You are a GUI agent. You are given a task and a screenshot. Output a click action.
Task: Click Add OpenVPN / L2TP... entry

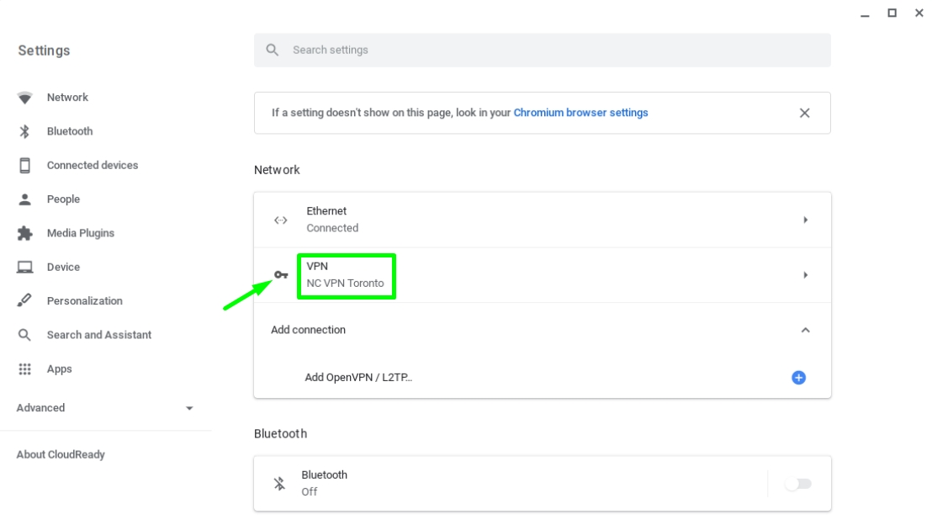click(358, 378)
